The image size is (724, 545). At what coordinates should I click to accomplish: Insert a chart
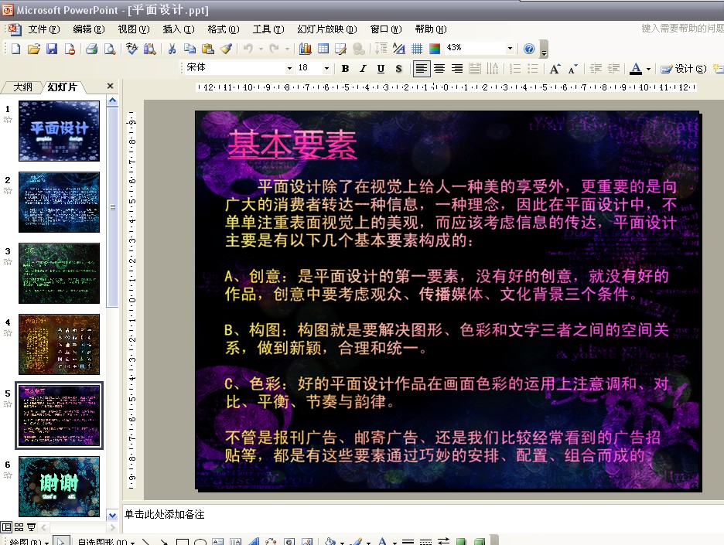coord(306,49)
